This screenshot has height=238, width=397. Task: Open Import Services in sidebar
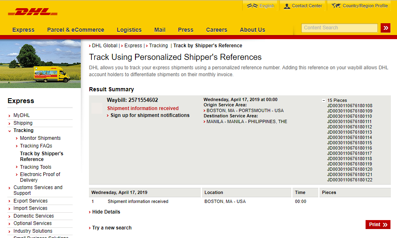click(x=30, y=208)
